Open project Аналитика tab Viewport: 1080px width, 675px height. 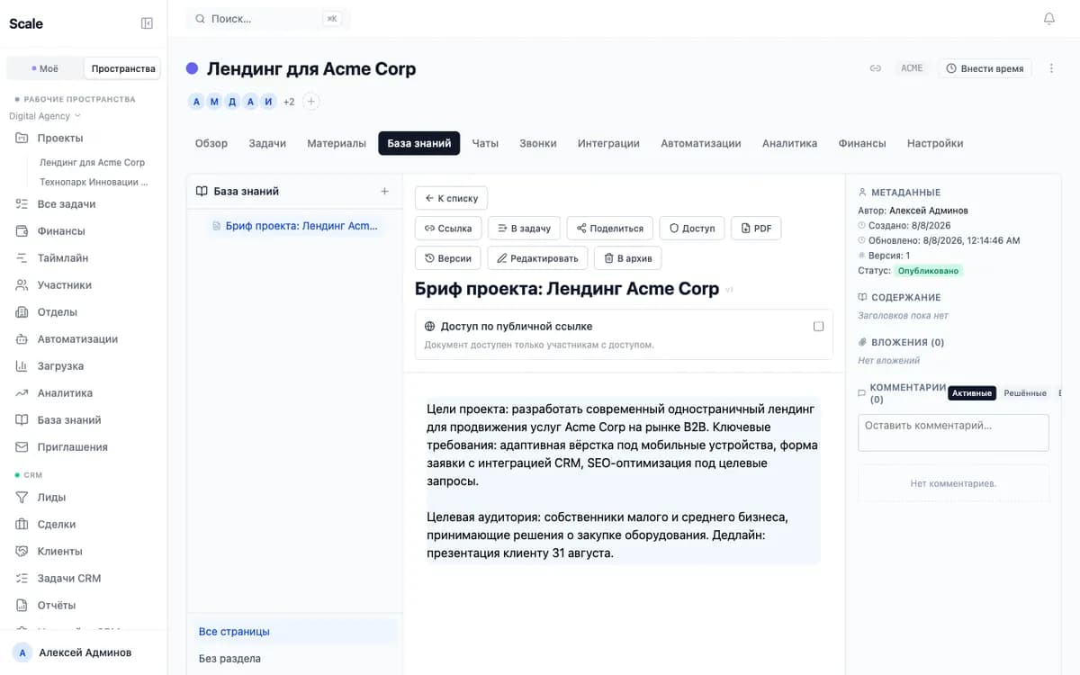[x=789, y=143]
